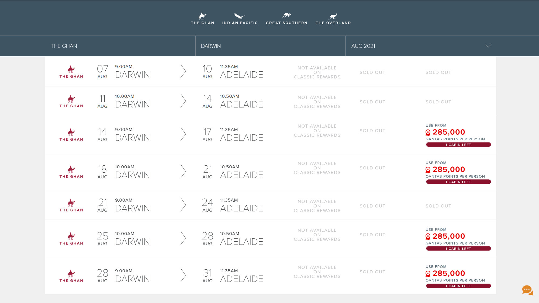Open the orange live chat bubble
Screen dimensions: 539x303
[527, 290]
